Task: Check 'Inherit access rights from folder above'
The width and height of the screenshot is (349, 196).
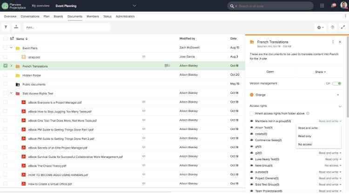Action: coord(252,113)
